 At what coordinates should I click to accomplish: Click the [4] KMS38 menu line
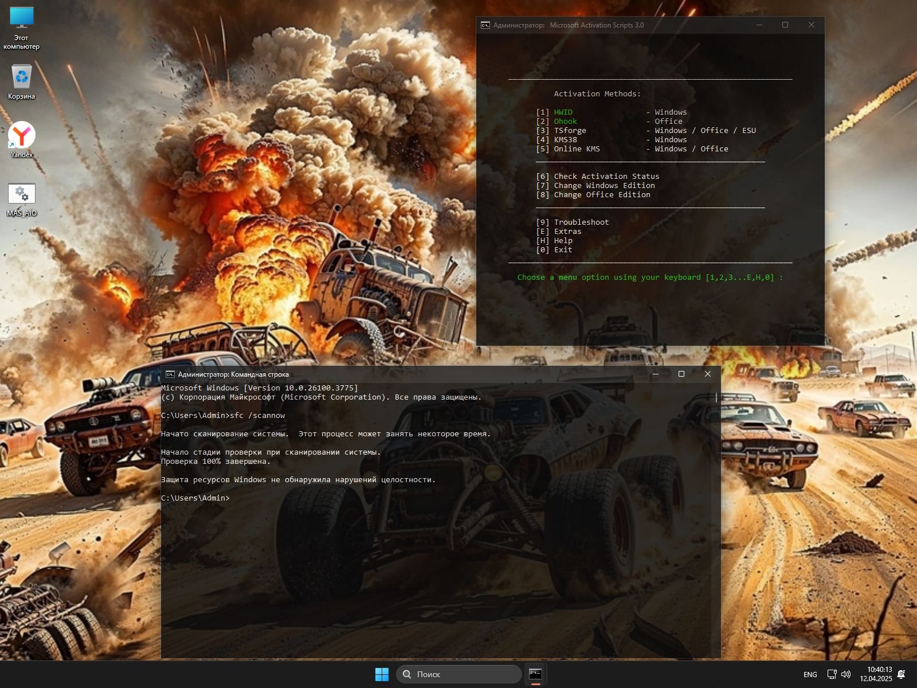[x=612, y=140]
